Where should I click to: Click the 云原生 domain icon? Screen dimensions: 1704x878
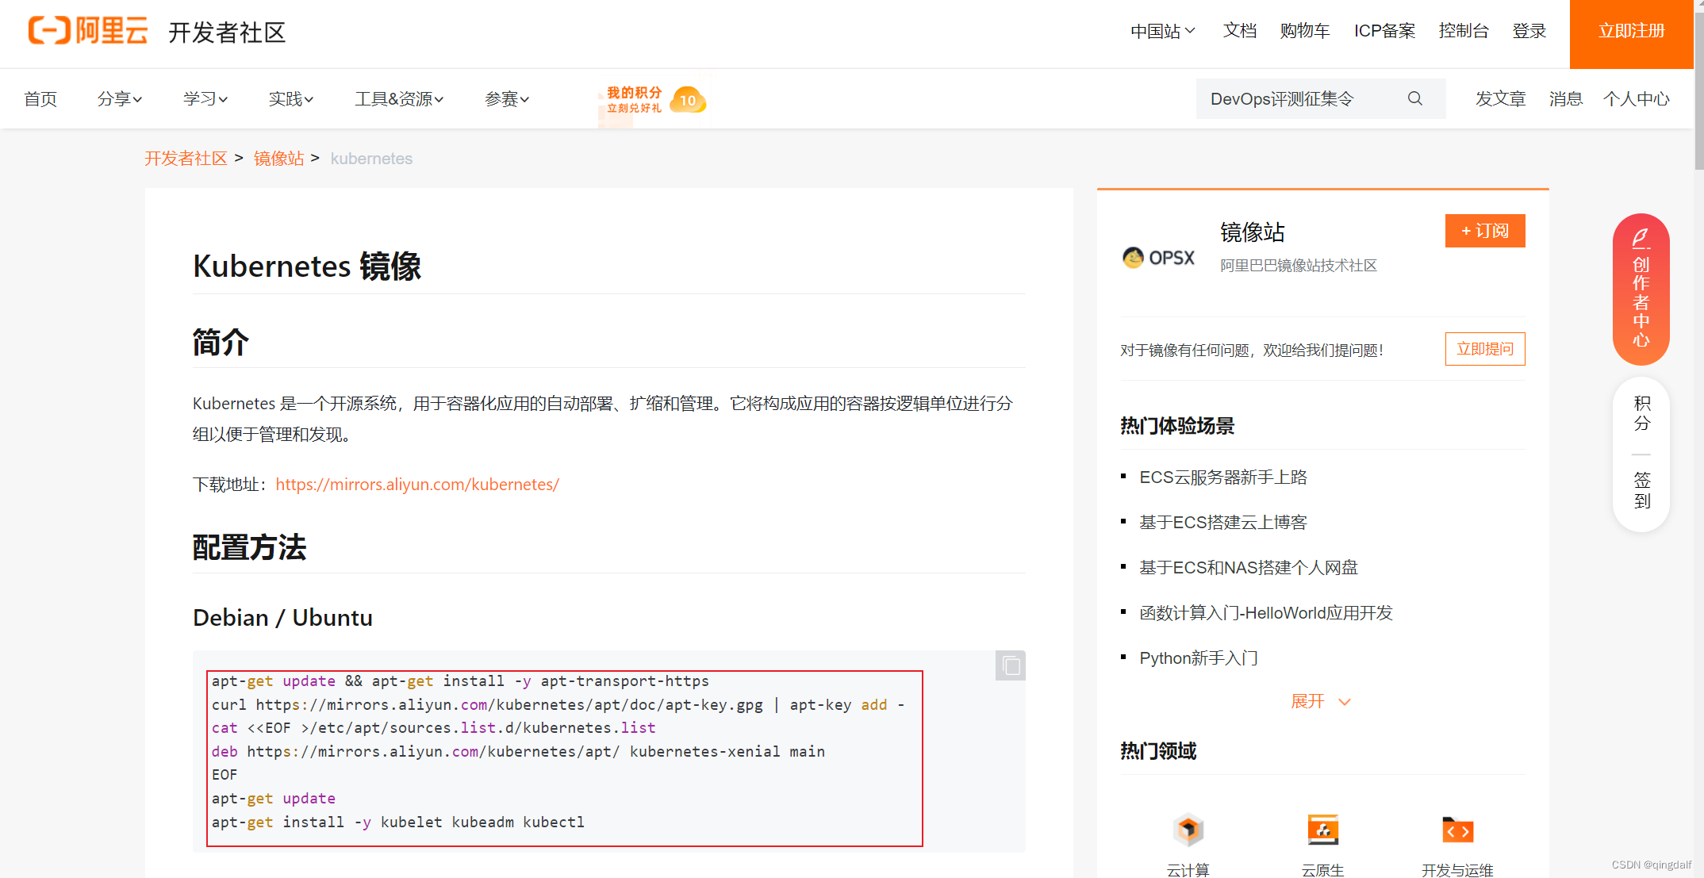click(1322, 830)
